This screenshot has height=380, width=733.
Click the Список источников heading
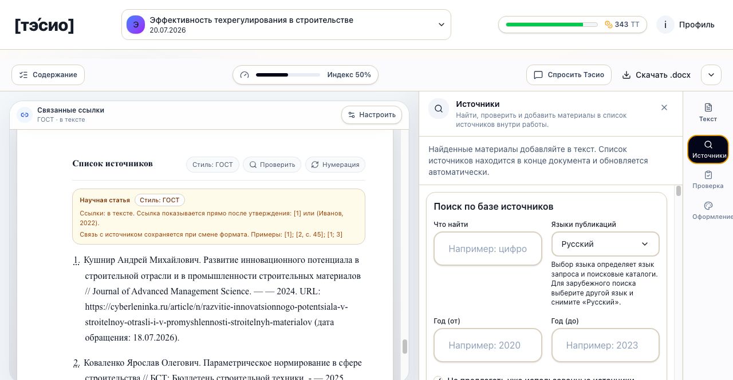coord(113,163)
